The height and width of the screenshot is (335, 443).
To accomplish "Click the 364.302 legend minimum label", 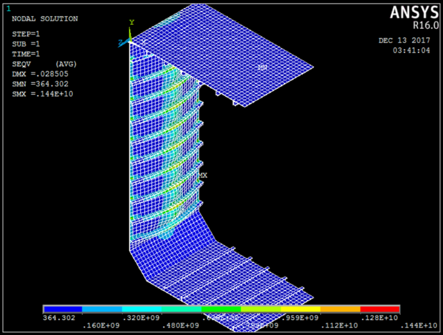I will (59, 318).
